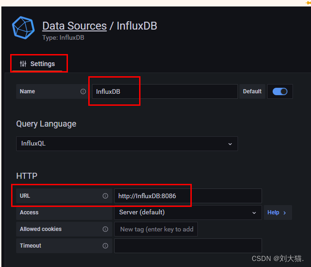311x267 pixels.
Task: Click the Help button chevron arrow
Action: click(x=285, y=212)
